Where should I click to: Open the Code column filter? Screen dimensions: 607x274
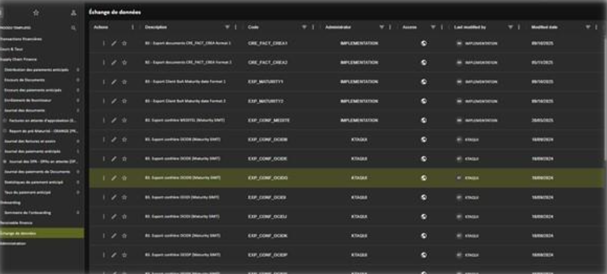(x=304, y=27)
